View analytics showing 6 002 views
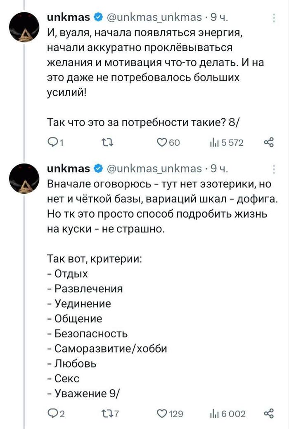 (213, 414)
